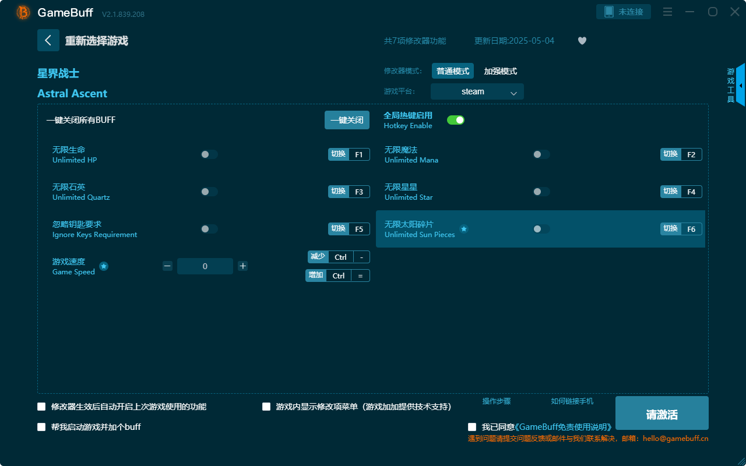Click the 请激活 activation button

661,413
